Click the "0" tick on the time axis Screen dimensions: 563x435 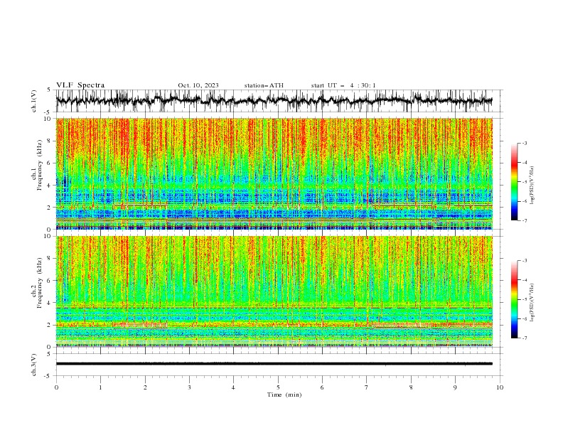point(56,387)
